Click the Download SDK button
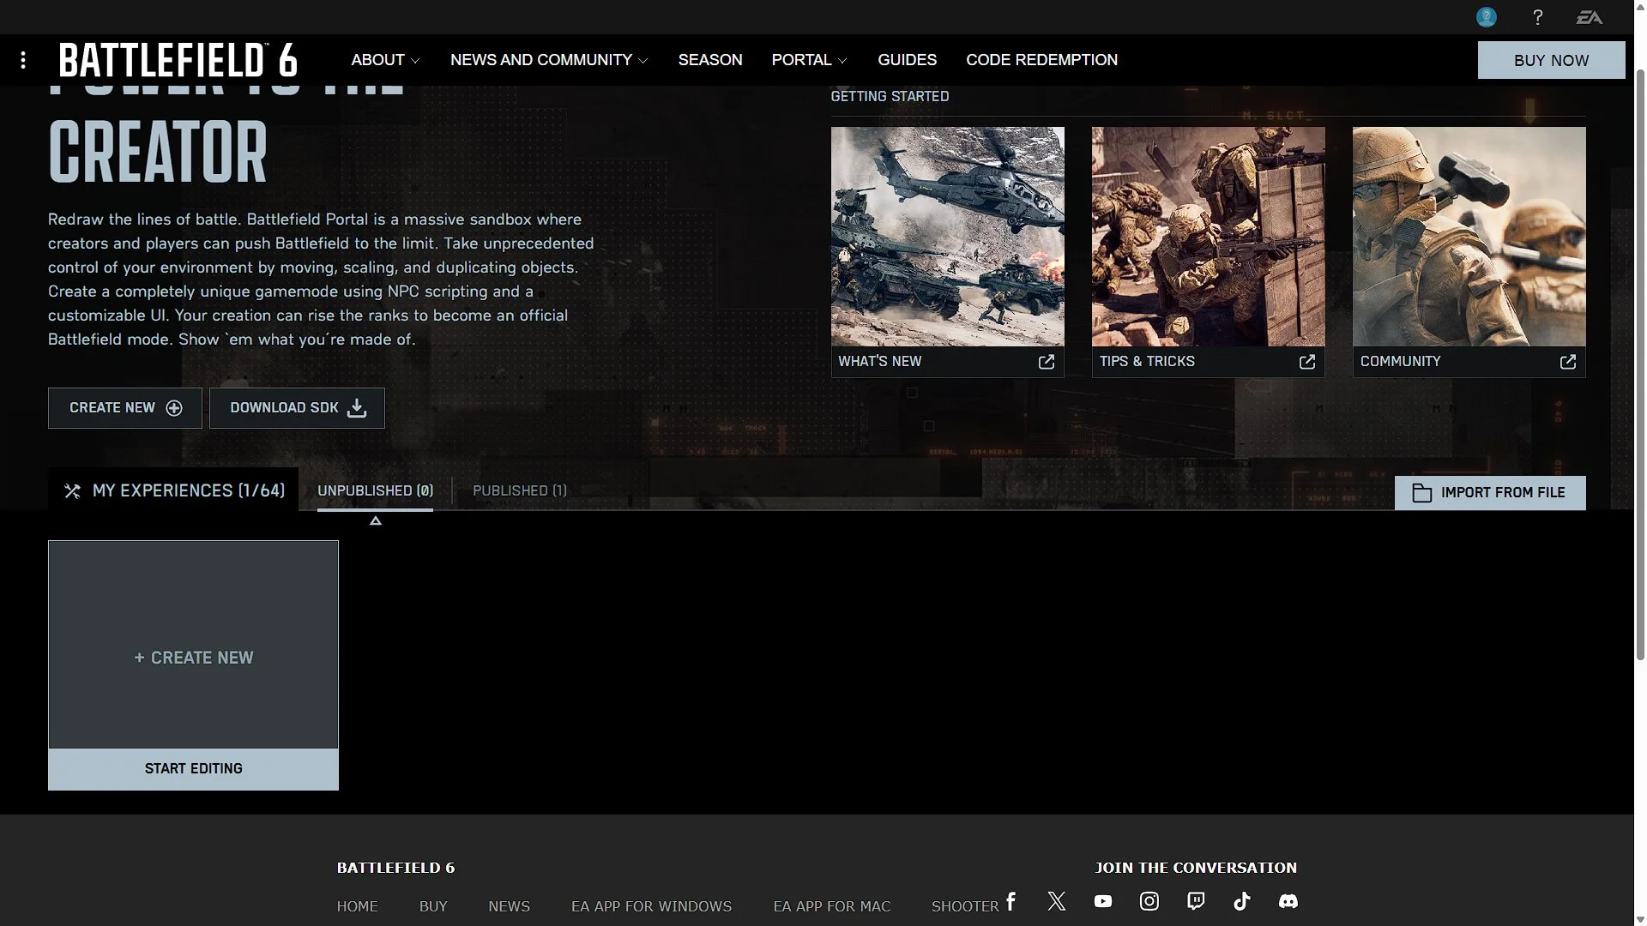Viewport: 1647px width, 926px height. coord(297,408)
